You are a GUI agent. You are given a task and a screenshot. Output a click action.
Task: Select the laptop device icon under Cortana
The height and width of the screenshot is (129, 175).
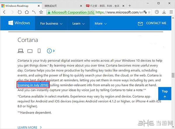point(20,51)
